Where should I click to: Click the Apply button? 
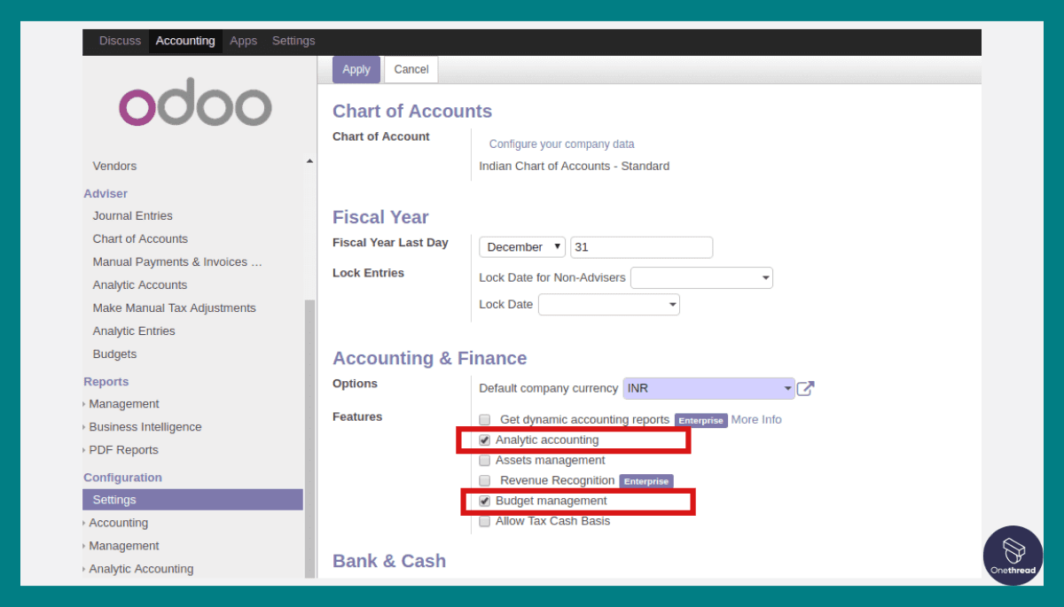click(356, 69)
